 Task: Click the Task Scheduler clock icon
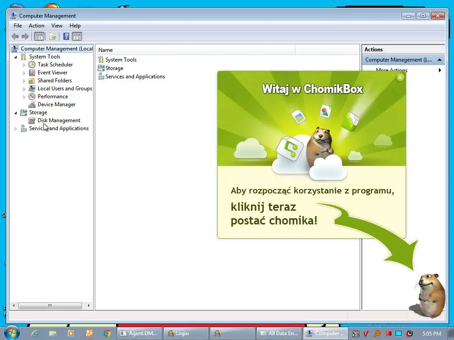pos(32,65)
